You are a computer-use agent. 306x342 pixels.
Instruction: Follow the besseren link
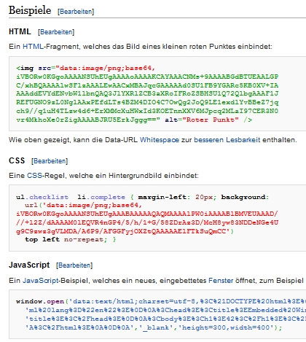pyautogui.click(x=208, y=140)
